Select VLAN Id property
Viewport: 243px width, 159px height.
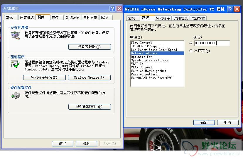(x=157, y=64)
